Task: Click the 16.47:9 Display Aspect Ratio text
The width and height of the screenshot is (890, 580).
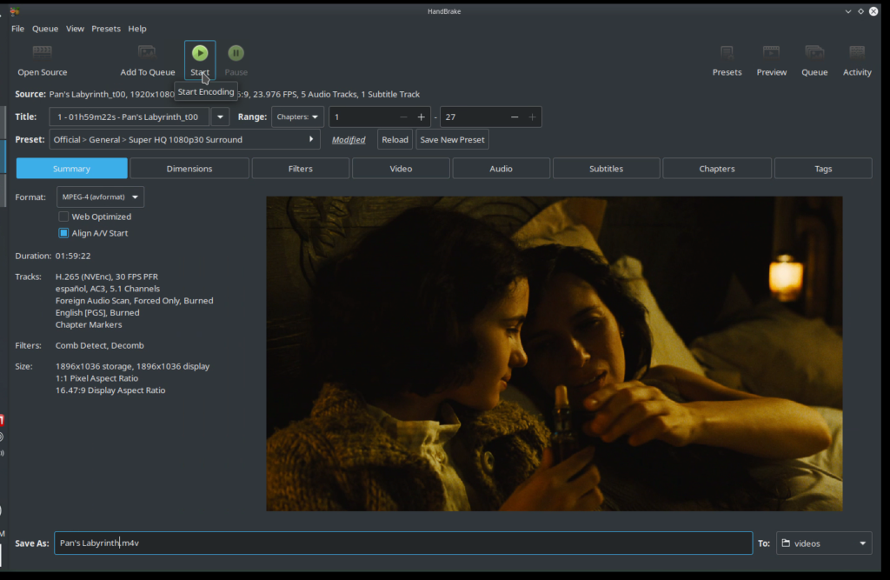Action: point(110,390)
